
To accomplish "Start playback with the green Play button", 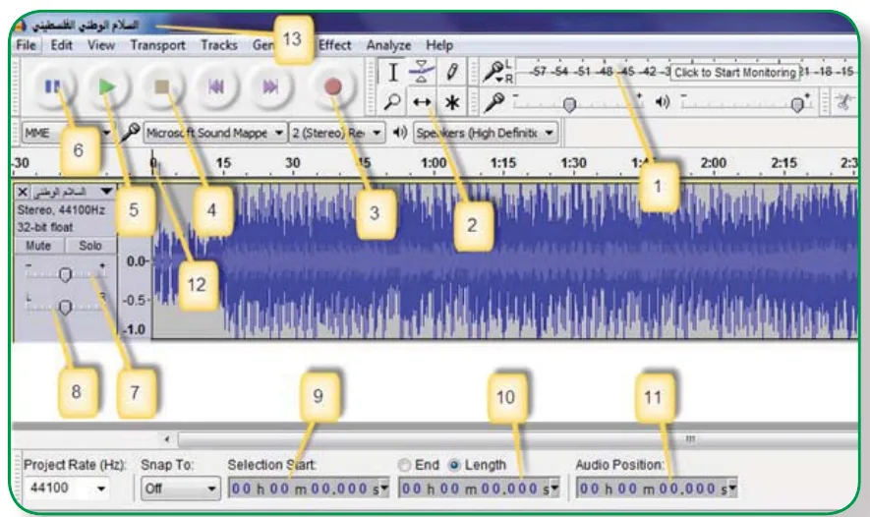I will tap(107, 86).
